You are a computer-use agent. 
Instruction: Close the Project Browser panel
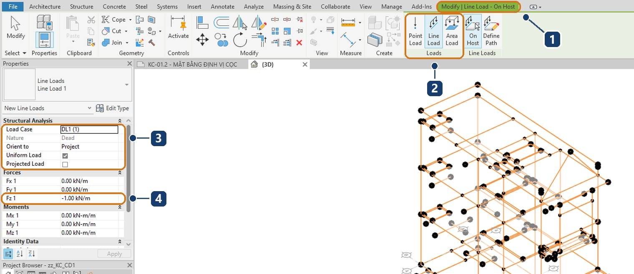pyautogui.click(x=129, y=265)
